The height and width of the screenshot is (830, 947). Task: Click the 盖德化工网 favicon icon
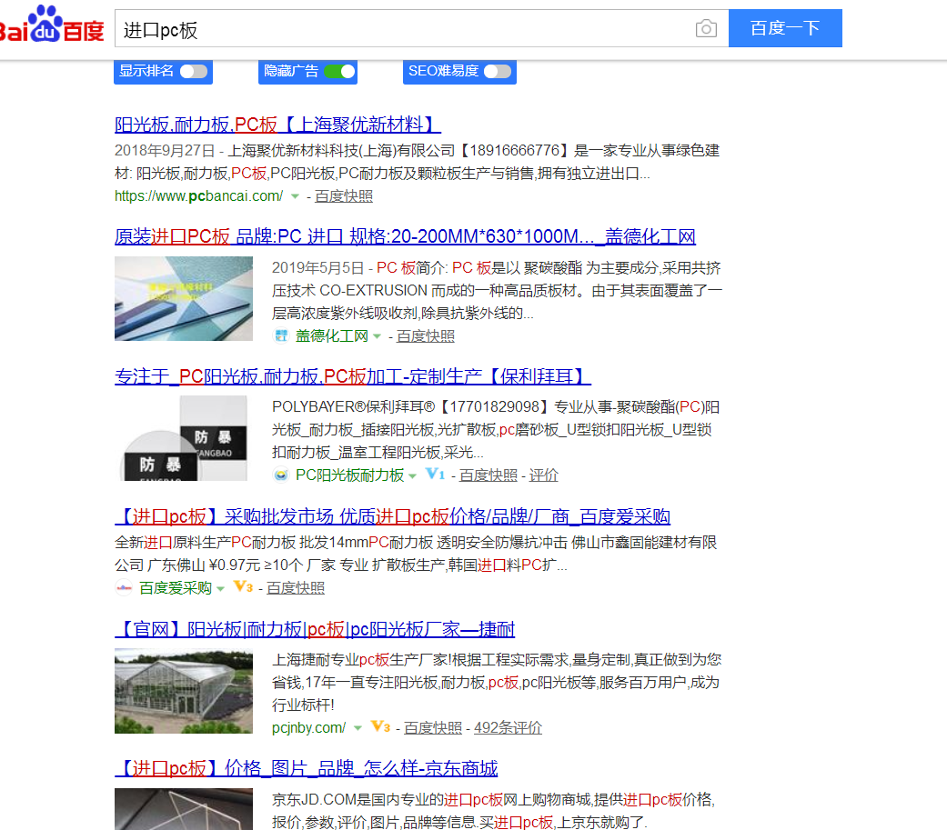tap(281, 335)
